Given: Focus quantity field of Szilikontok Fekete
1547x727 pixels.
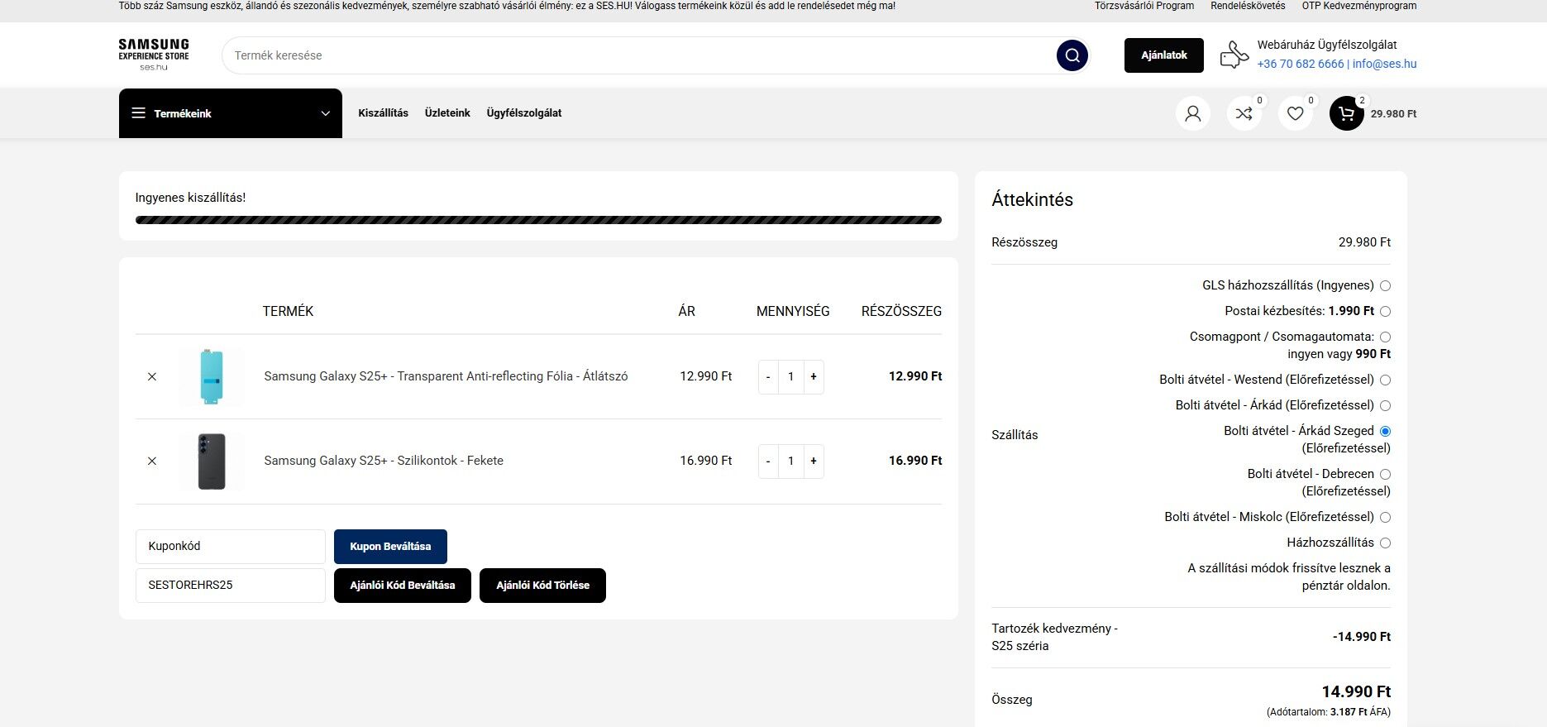Looking at the screenshot, I should tap(790, 461).
